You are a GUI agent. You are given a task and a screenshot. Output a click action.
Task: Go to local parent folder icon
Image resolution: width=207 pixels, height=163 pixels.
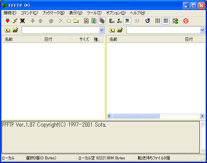coord(7,30)
